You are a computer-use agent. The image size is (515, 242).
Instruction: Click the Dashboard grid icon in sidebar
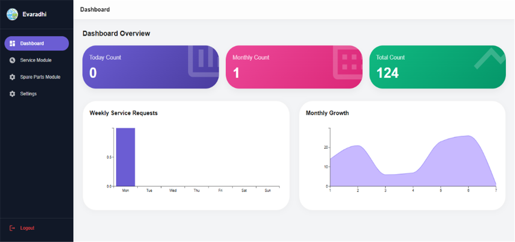click(x=12, y=43)
